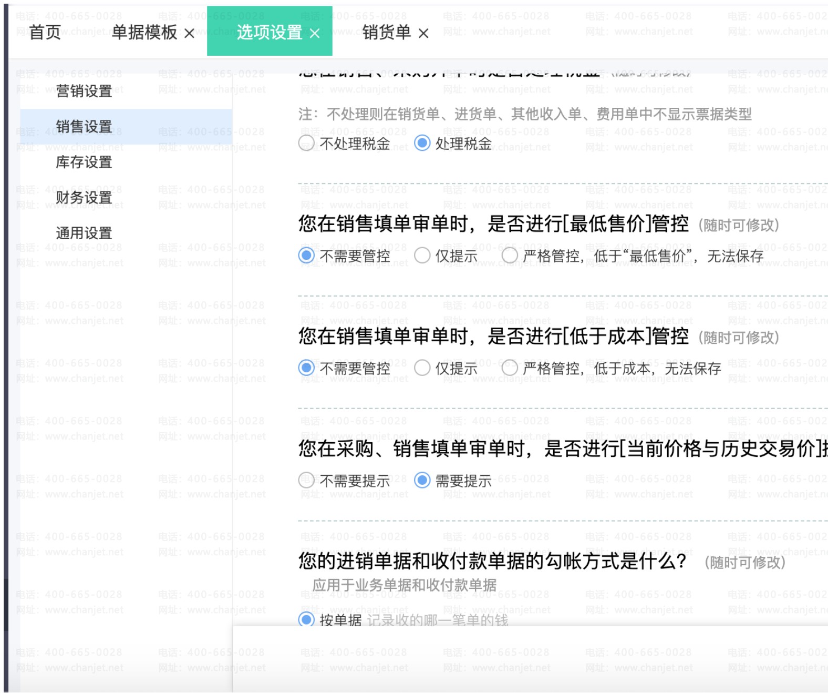The width and height of the screenshot is (828, 693).
Task: Open 营销设置 in the sidebar
Action: click(x=84, y=91)
